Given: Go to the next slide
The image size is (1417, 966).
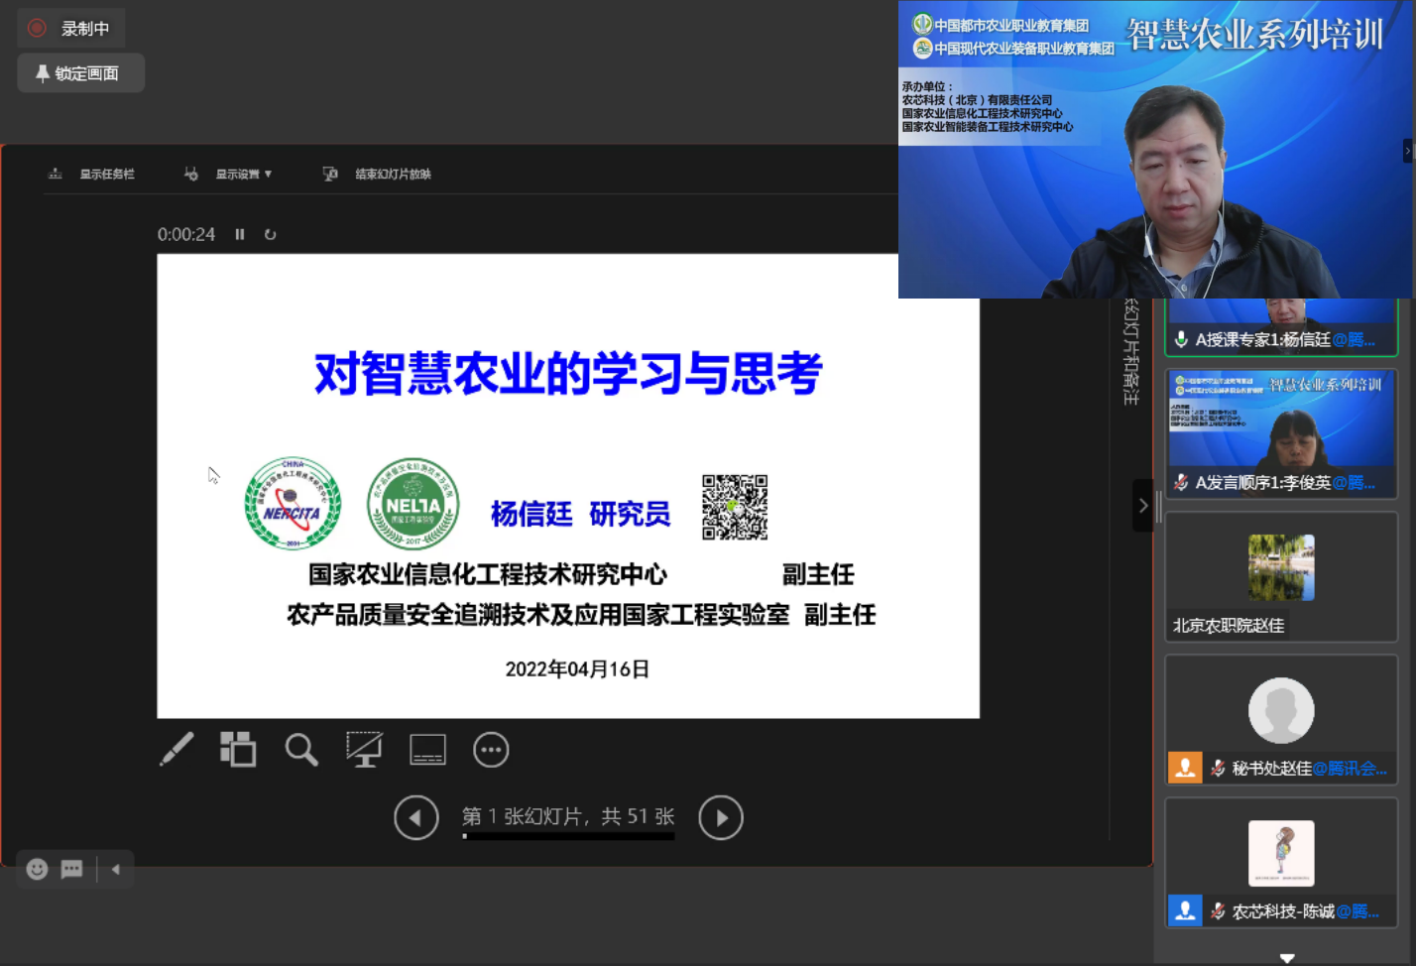Looking at the screenshot, I should [x=721, y=818].
